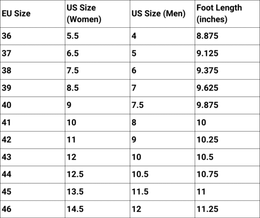
Task: Select the EU size 36 cell
Action: [x=7, y=36]
